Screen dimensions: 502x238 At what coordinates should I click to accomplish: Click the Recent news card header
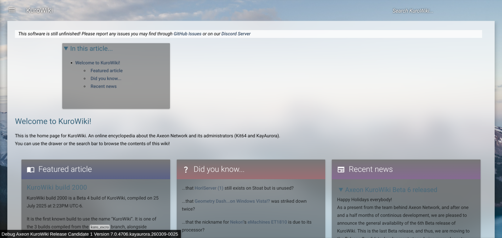click(x=406, y=169)
